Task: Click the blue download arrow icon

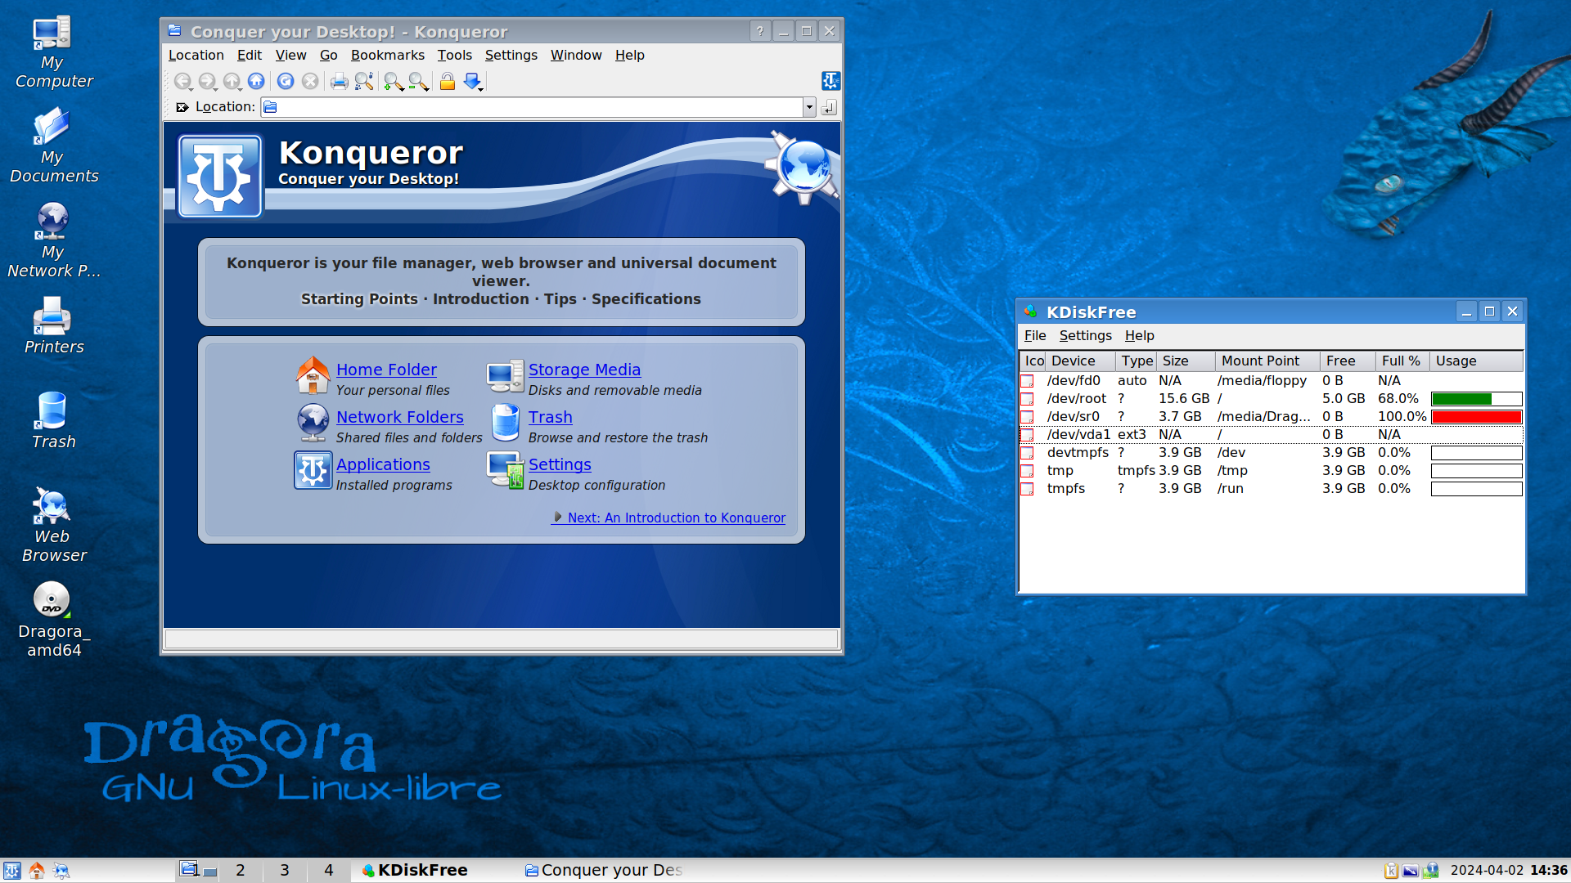Action: coord(471,80)
